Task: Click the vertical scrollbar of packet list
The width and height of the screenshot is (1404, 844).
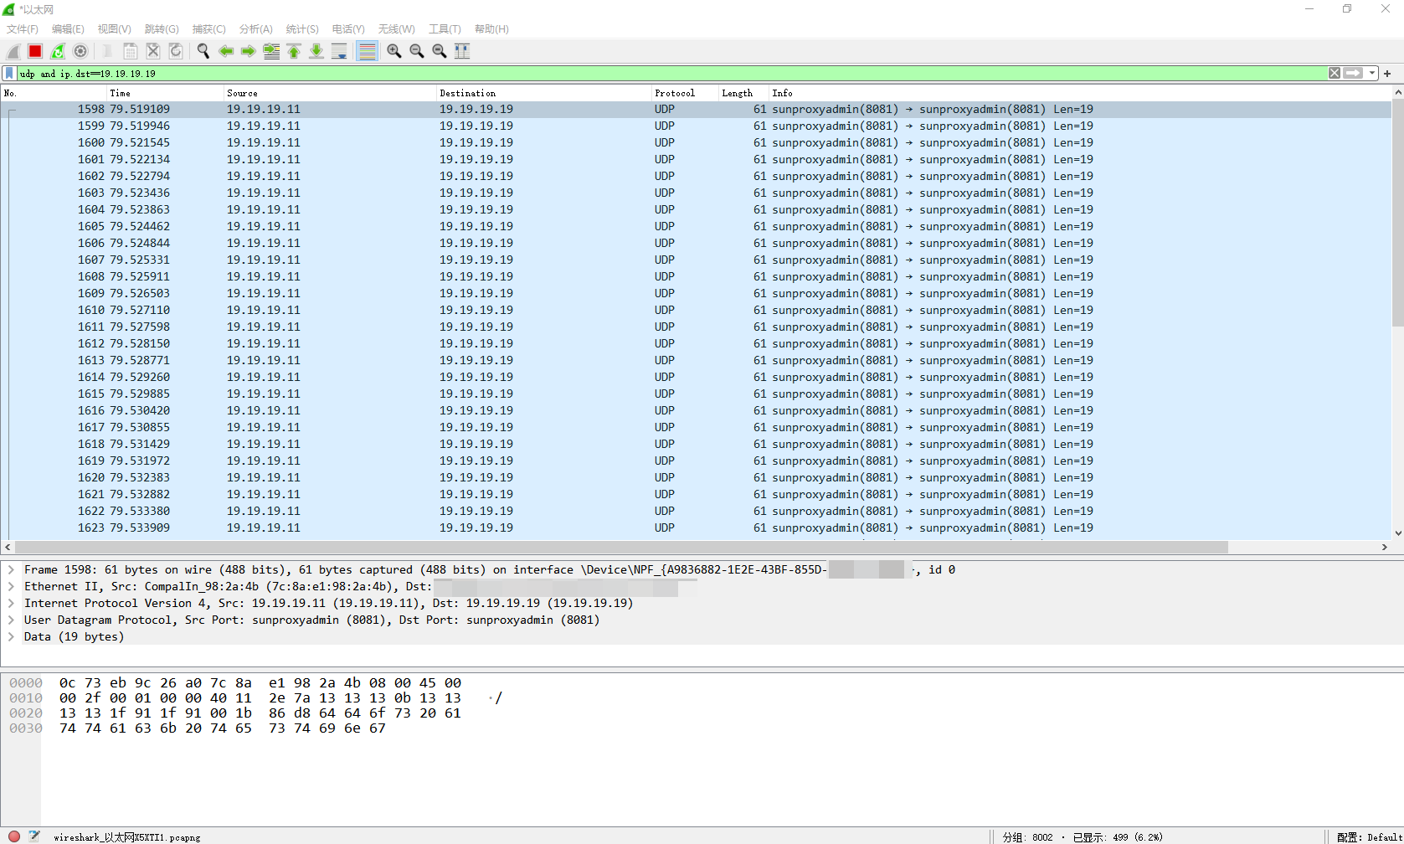Action: click(1397, 213)
